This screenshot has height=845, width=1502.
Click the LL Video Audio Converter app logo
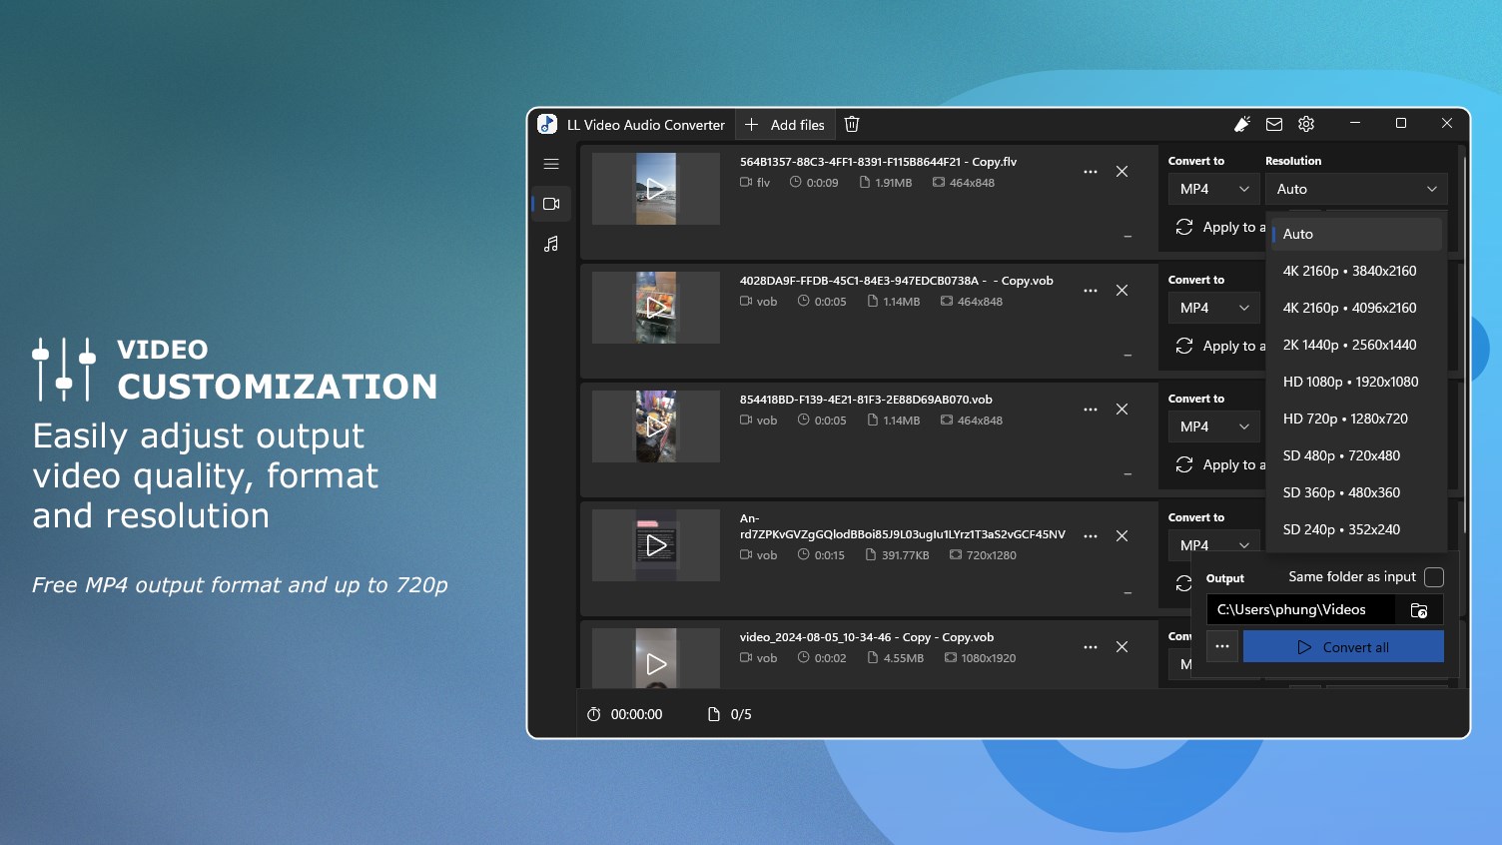547,124
